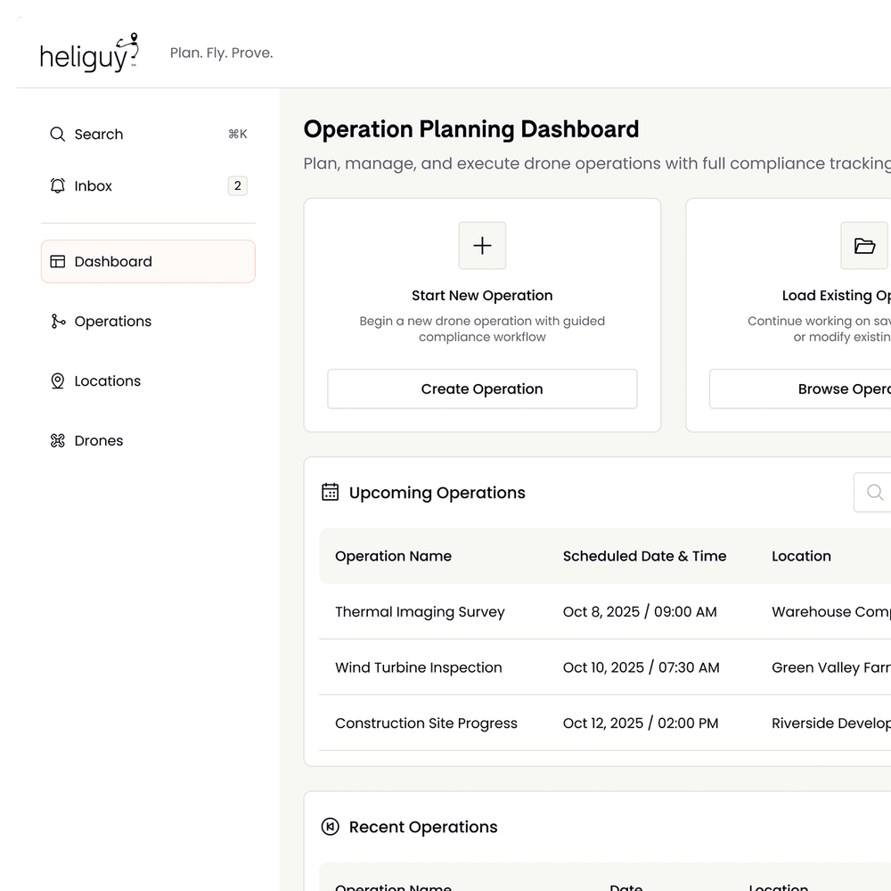
Task: Click the Locations pin icon
Action: [x=58, y=381]
